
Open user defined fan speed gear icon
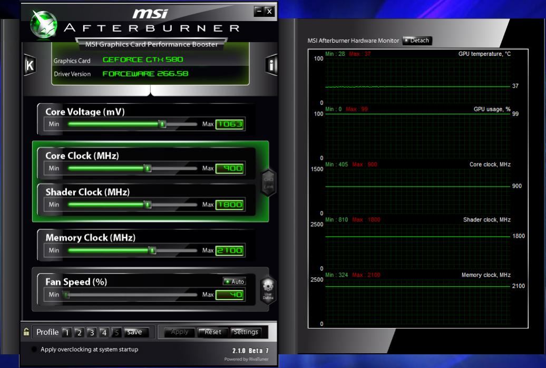268,290
